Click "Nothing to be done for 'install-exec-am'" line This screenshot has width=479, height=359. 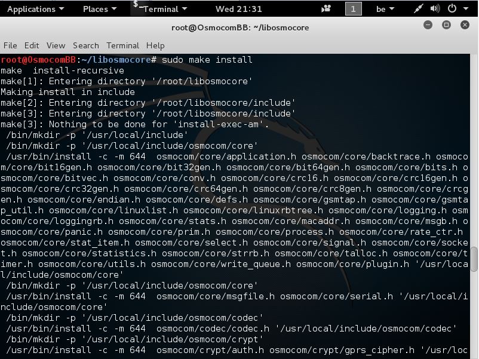coord(135,124)
